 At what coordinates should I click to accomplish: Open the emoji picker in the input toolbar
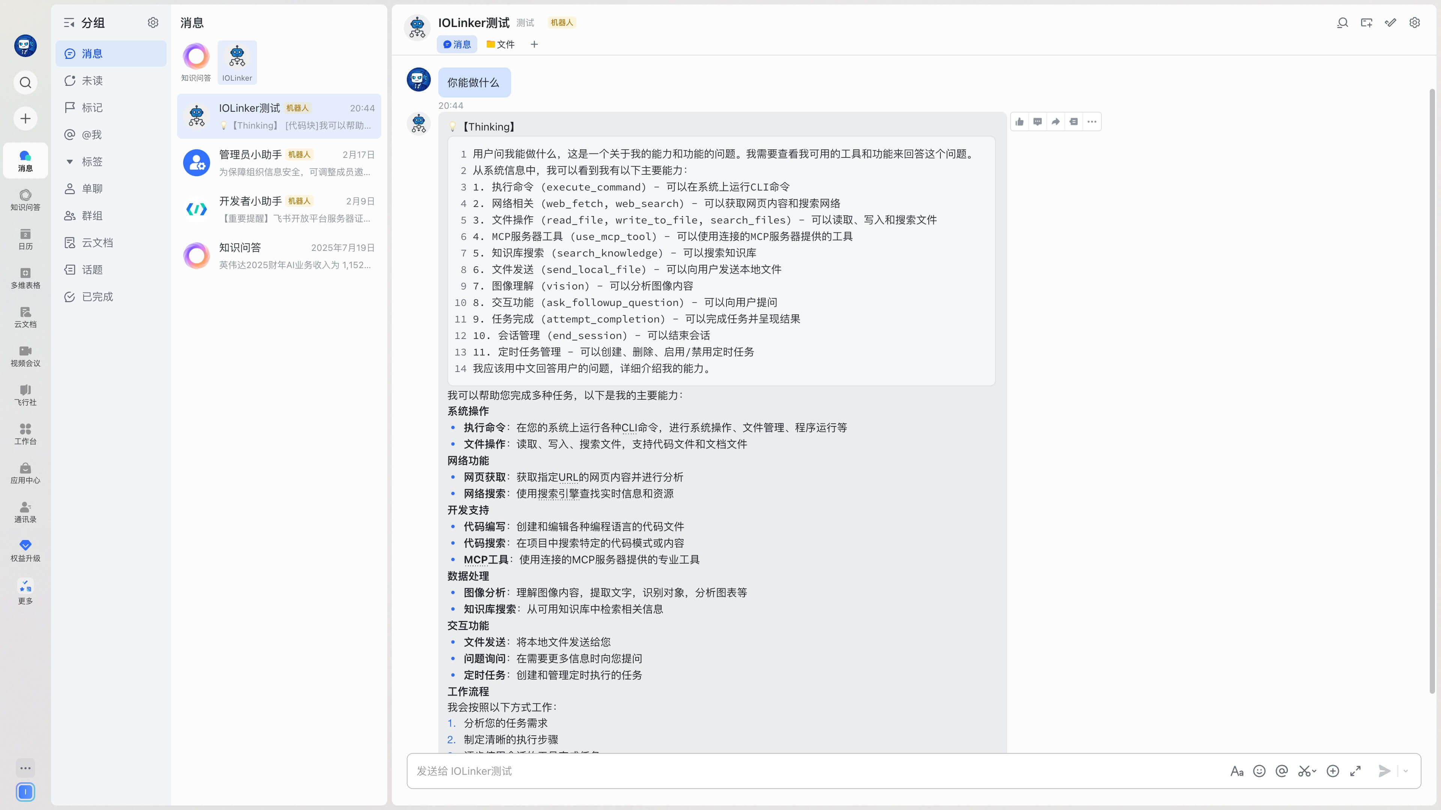coord(1259,770)
